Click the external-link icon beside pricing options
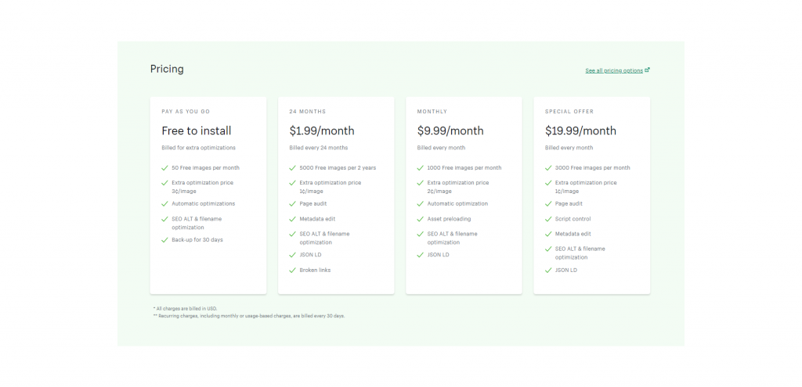The height and width of the screenshot is (387, 802). [647, 70]
